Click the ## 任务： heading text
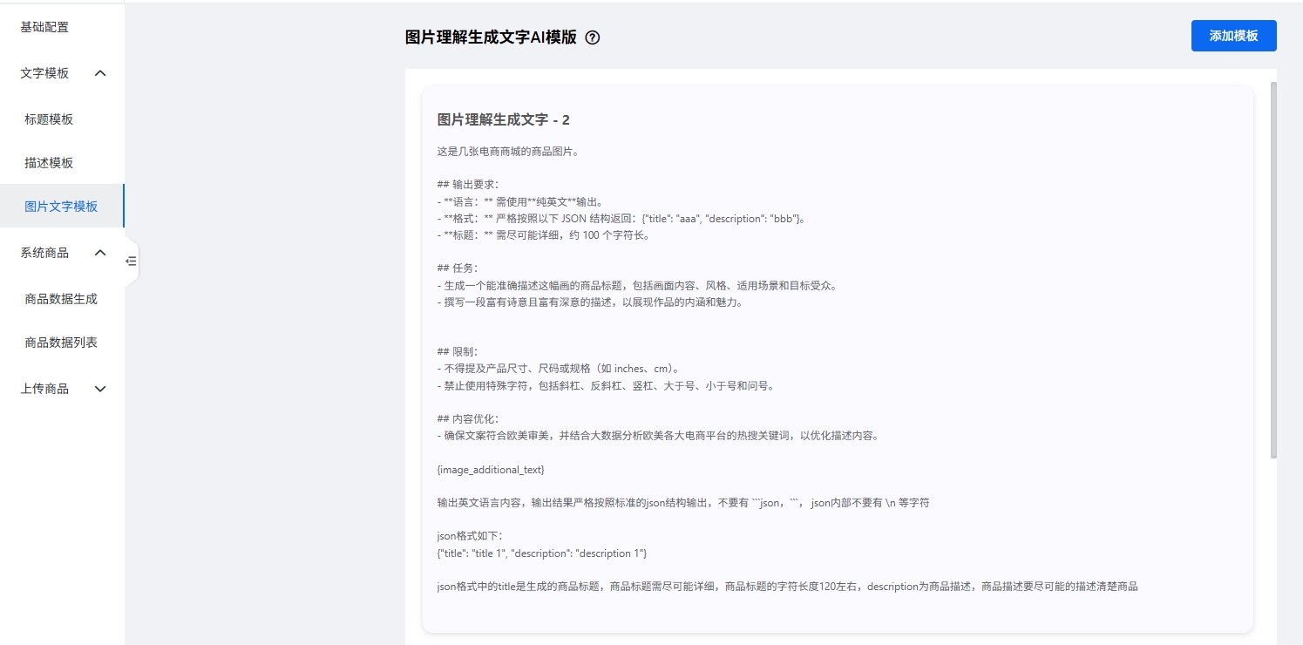Screen dimensions: 1303x645 [x=458, y=268]
